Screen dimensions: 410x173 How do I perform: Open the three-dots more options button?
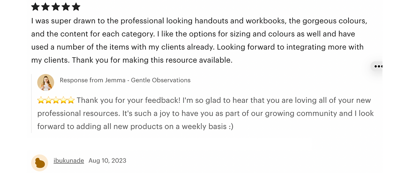(x=379, y=66)
